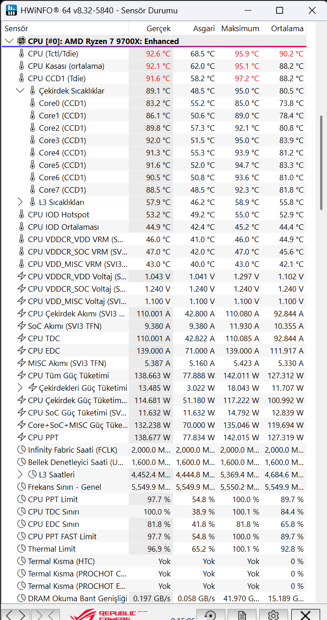Click the thermometer icon beside Core7 (CCD1)

33,190
